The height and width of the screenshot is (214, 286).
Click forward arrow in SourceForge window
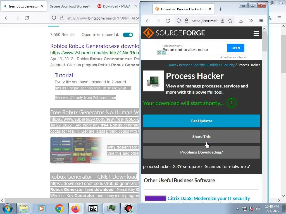(158, 21)
